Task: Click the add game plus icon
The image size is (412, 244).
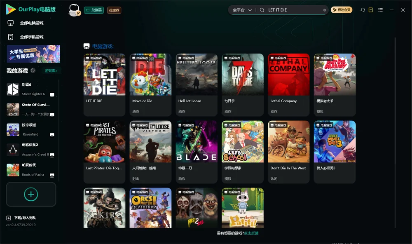Action: (x=31, y=194)
